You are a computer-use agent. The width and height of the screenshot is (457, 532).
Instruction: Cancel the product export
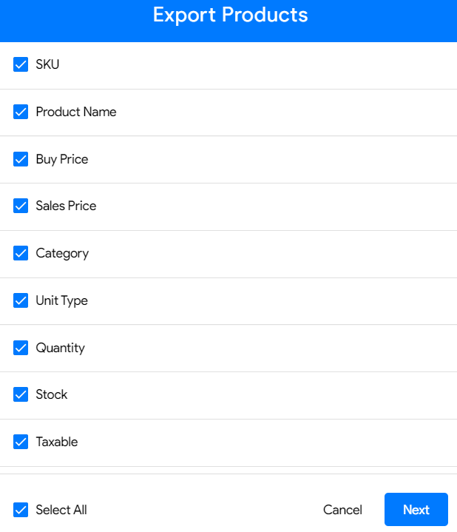coord(342,510)
